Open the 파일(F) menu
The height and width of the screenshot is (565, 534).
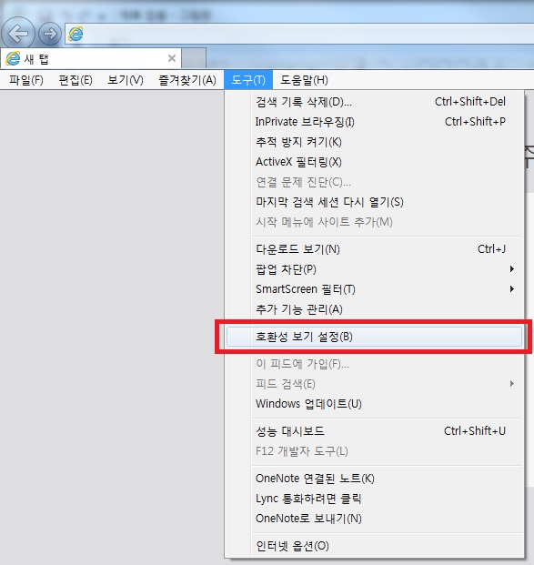click(x=26, y=80)
